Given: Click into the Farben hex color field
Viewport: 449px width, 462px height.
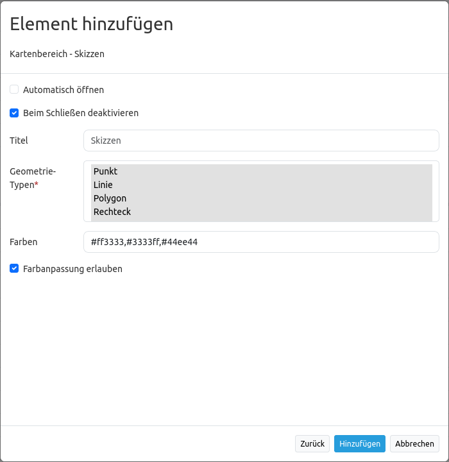Looking at the screenshot, I should coord(261,242).
